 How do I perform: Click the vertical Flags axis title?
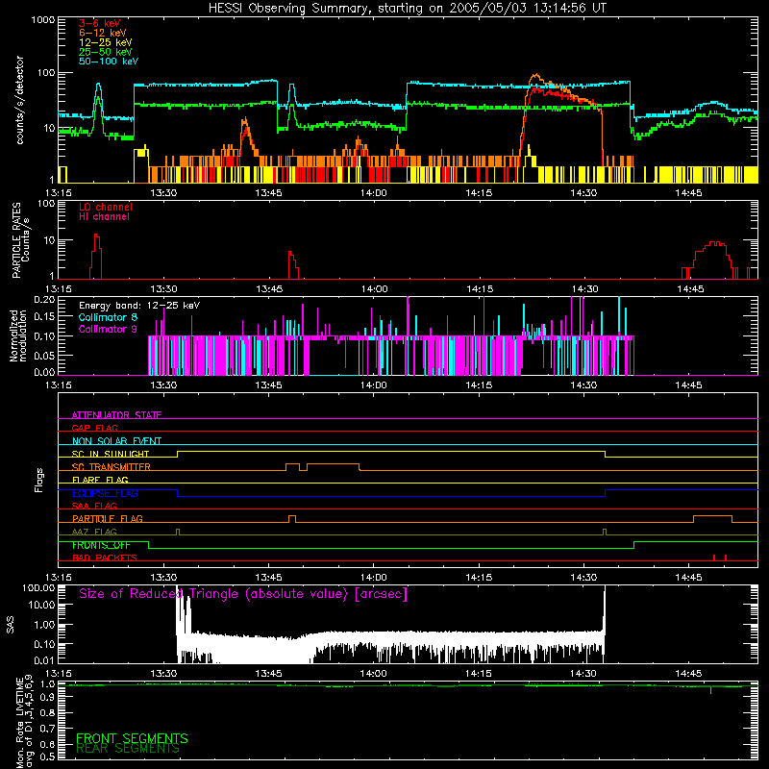39,480
